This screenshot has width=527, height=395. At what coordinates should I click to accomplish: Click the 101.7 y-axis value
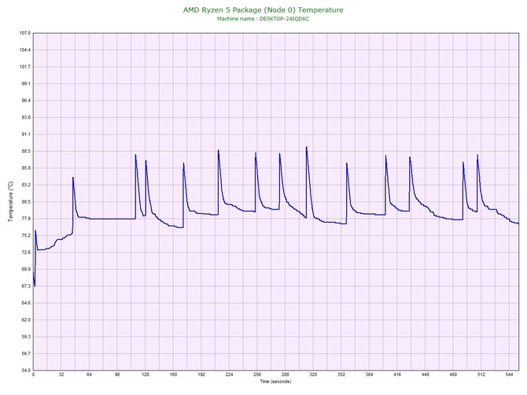coord(25,67)
